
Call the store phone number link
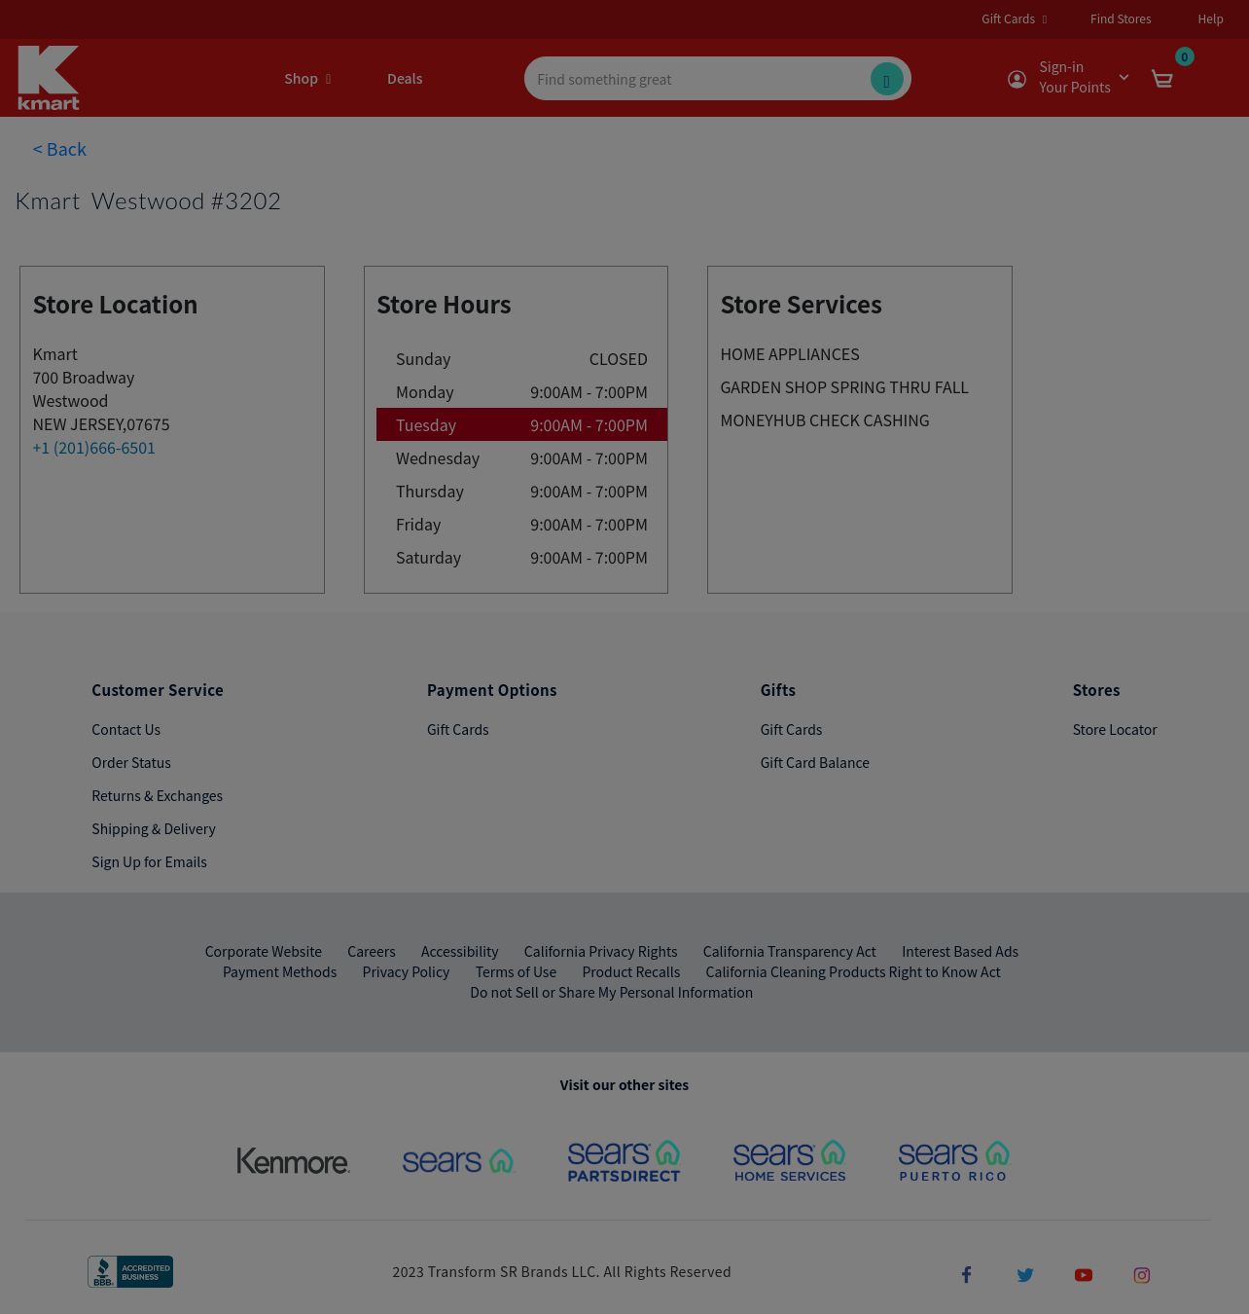coord(93,448)
